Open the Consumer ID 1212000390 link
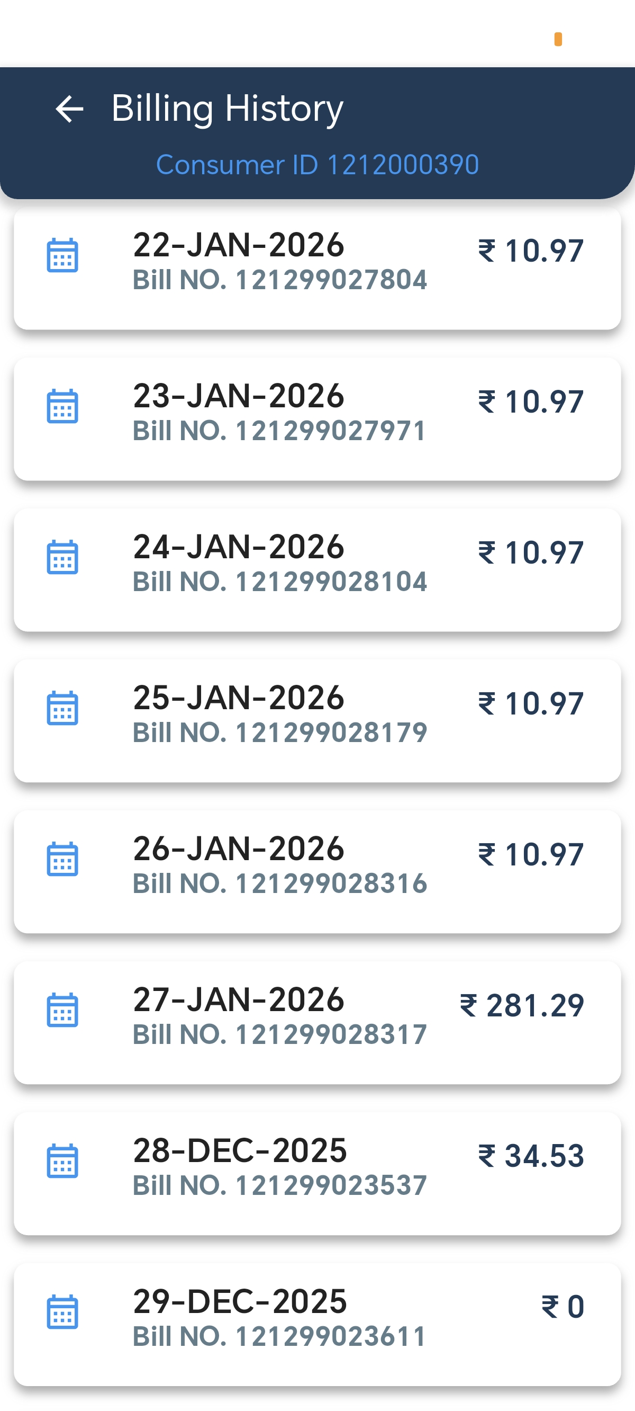This screenshot has height=1411, width=635. [x=317, y=165]
